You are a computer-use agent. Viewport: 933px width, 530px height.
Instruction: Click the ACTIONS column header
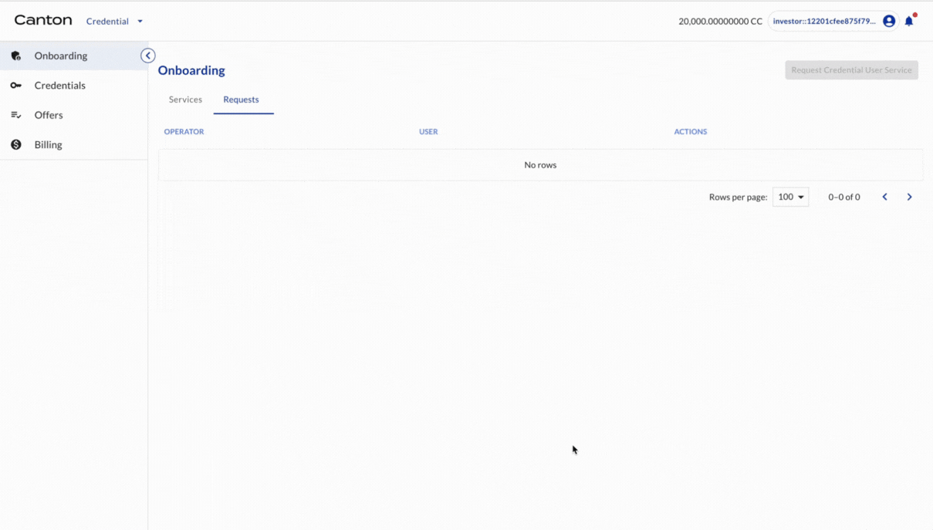click(x=690, y=132)
